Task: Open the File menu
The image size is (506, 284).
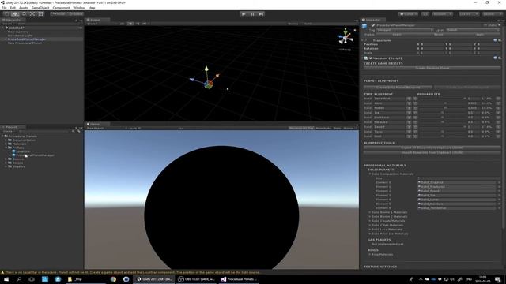Action: (4, 7)
